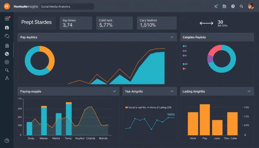
Task: Click the sidebar magnifier search icon
Action: pos(7,70)
